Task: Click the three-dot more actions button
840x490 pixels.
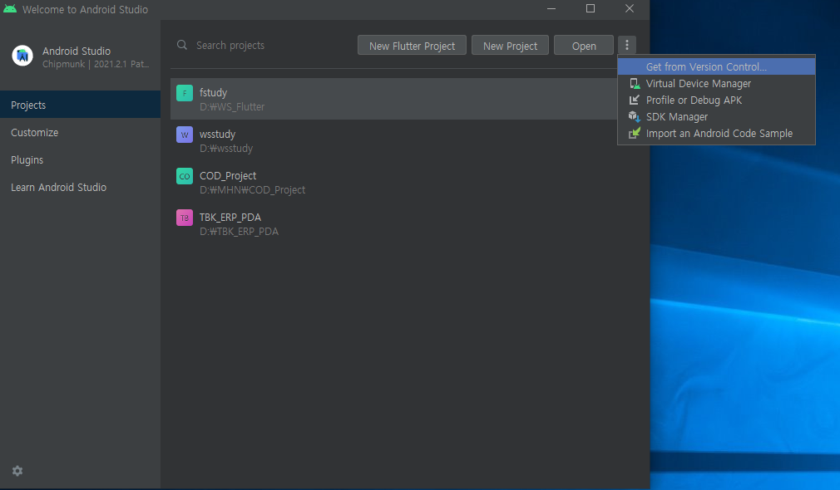Action: tap(627, 46)
